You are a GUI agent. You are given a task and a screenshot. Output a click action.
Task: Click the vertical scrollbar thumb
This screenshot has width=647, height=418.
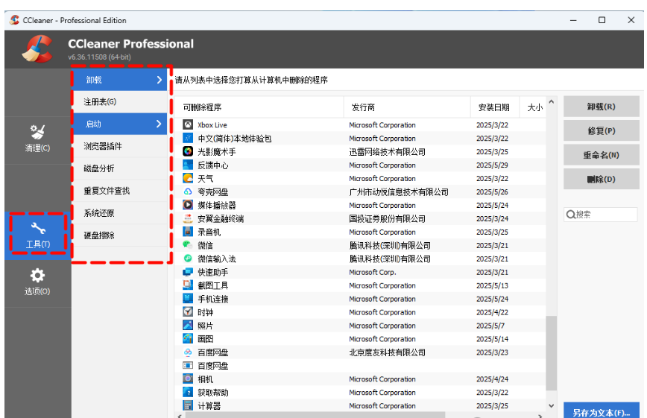point(552,352)
